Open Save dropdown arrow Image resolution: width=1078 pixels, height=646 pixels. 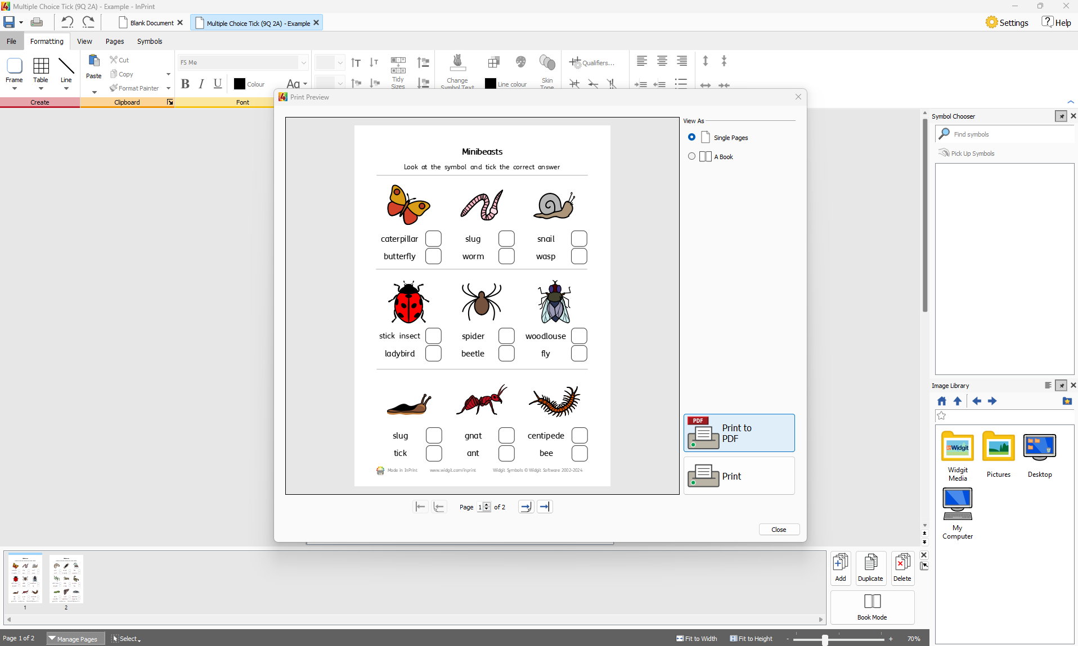click(x=21, y=22)
